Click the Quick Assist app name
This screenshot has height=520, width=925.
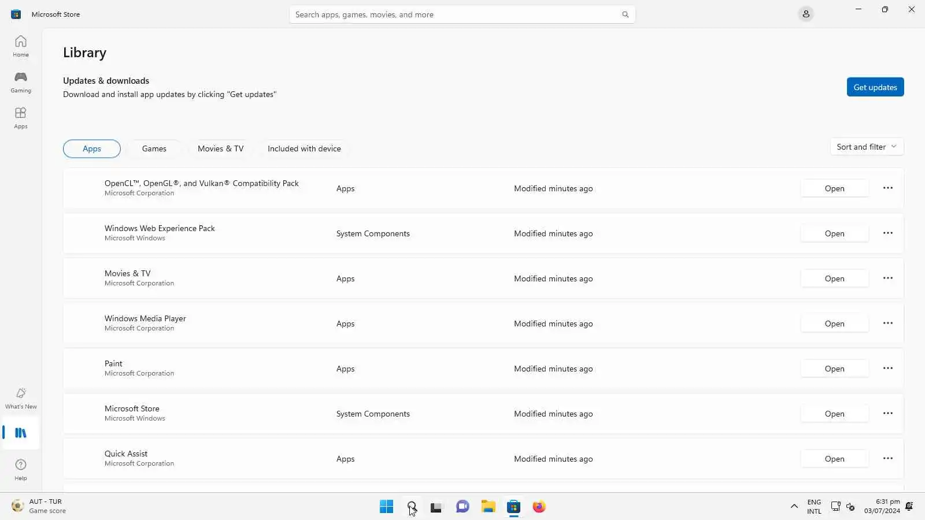(x=126, y=454)
